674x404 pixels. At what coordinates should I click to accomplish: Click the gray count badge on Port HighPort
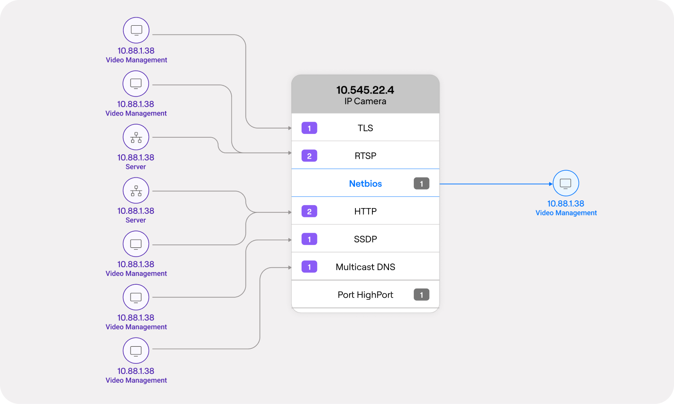click(x=421, y=295)
